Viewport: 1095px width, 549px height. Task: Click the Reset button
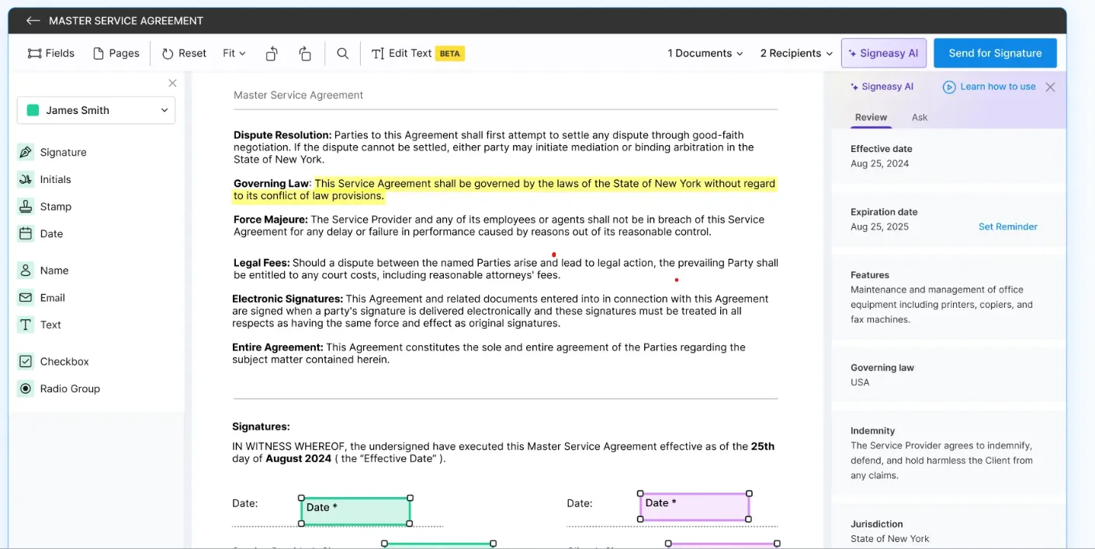tap(184, 54)
